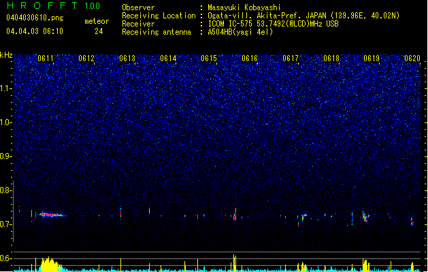Viewport: 428px width, 272px height.
Task: Click the 0.7 kHz axis label
Action: [5, 224]
